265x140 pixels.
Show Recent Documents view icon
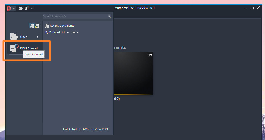click(32, 26)
